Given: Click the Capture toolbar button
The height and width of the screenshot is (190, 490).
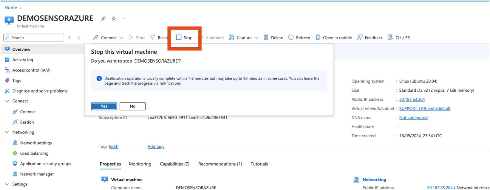Looking at the screenshot, I should (240, 38).
